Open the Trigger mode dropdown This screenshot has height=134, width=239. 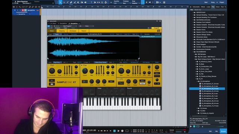(x=57, y=34)
